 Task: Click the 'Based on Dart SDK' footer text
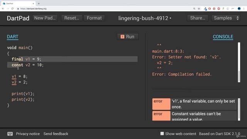coord(220,134)
